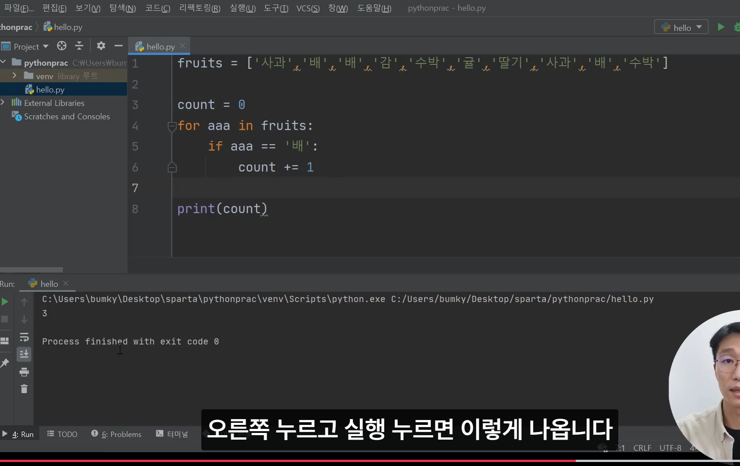The width and height of the screenshot is (740, 466).
Task: Click line number 7 in the gutter
Action: pos(135,188)
